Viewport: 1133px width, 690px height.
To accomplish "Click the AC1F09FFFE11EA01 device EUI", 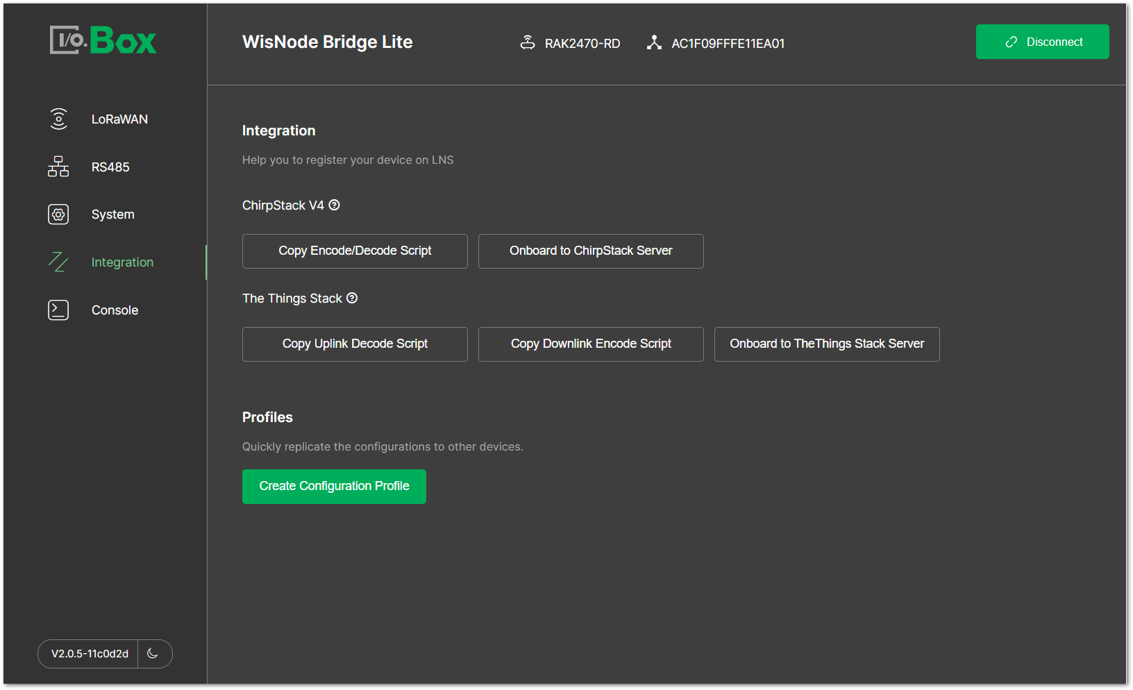I will 728,44.
